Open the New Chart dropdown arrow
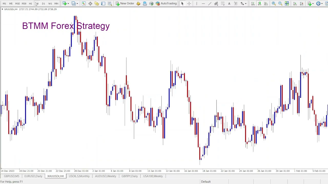 click(x=68, y=4)
